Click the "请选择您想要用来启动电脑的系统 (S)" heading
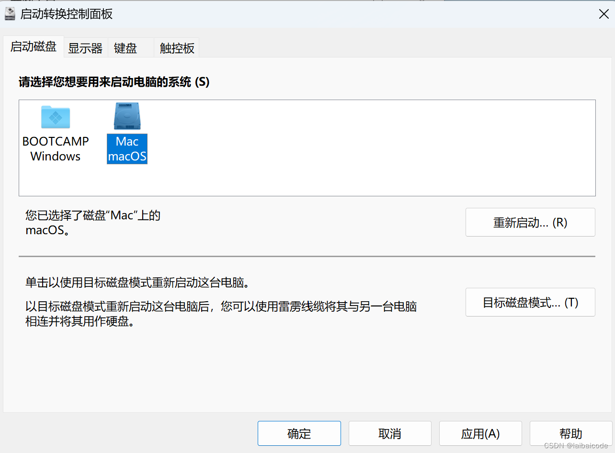 click(x=114, y=82)
